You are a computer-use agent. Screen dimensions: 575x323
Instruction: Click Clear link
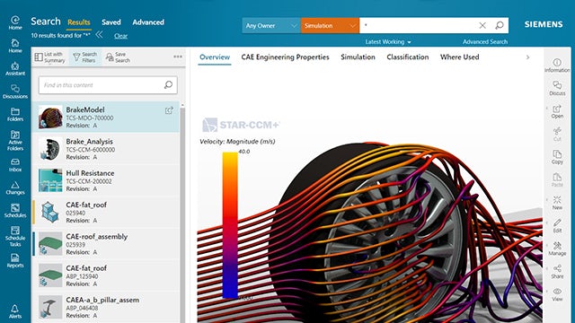tap(120, 36)
